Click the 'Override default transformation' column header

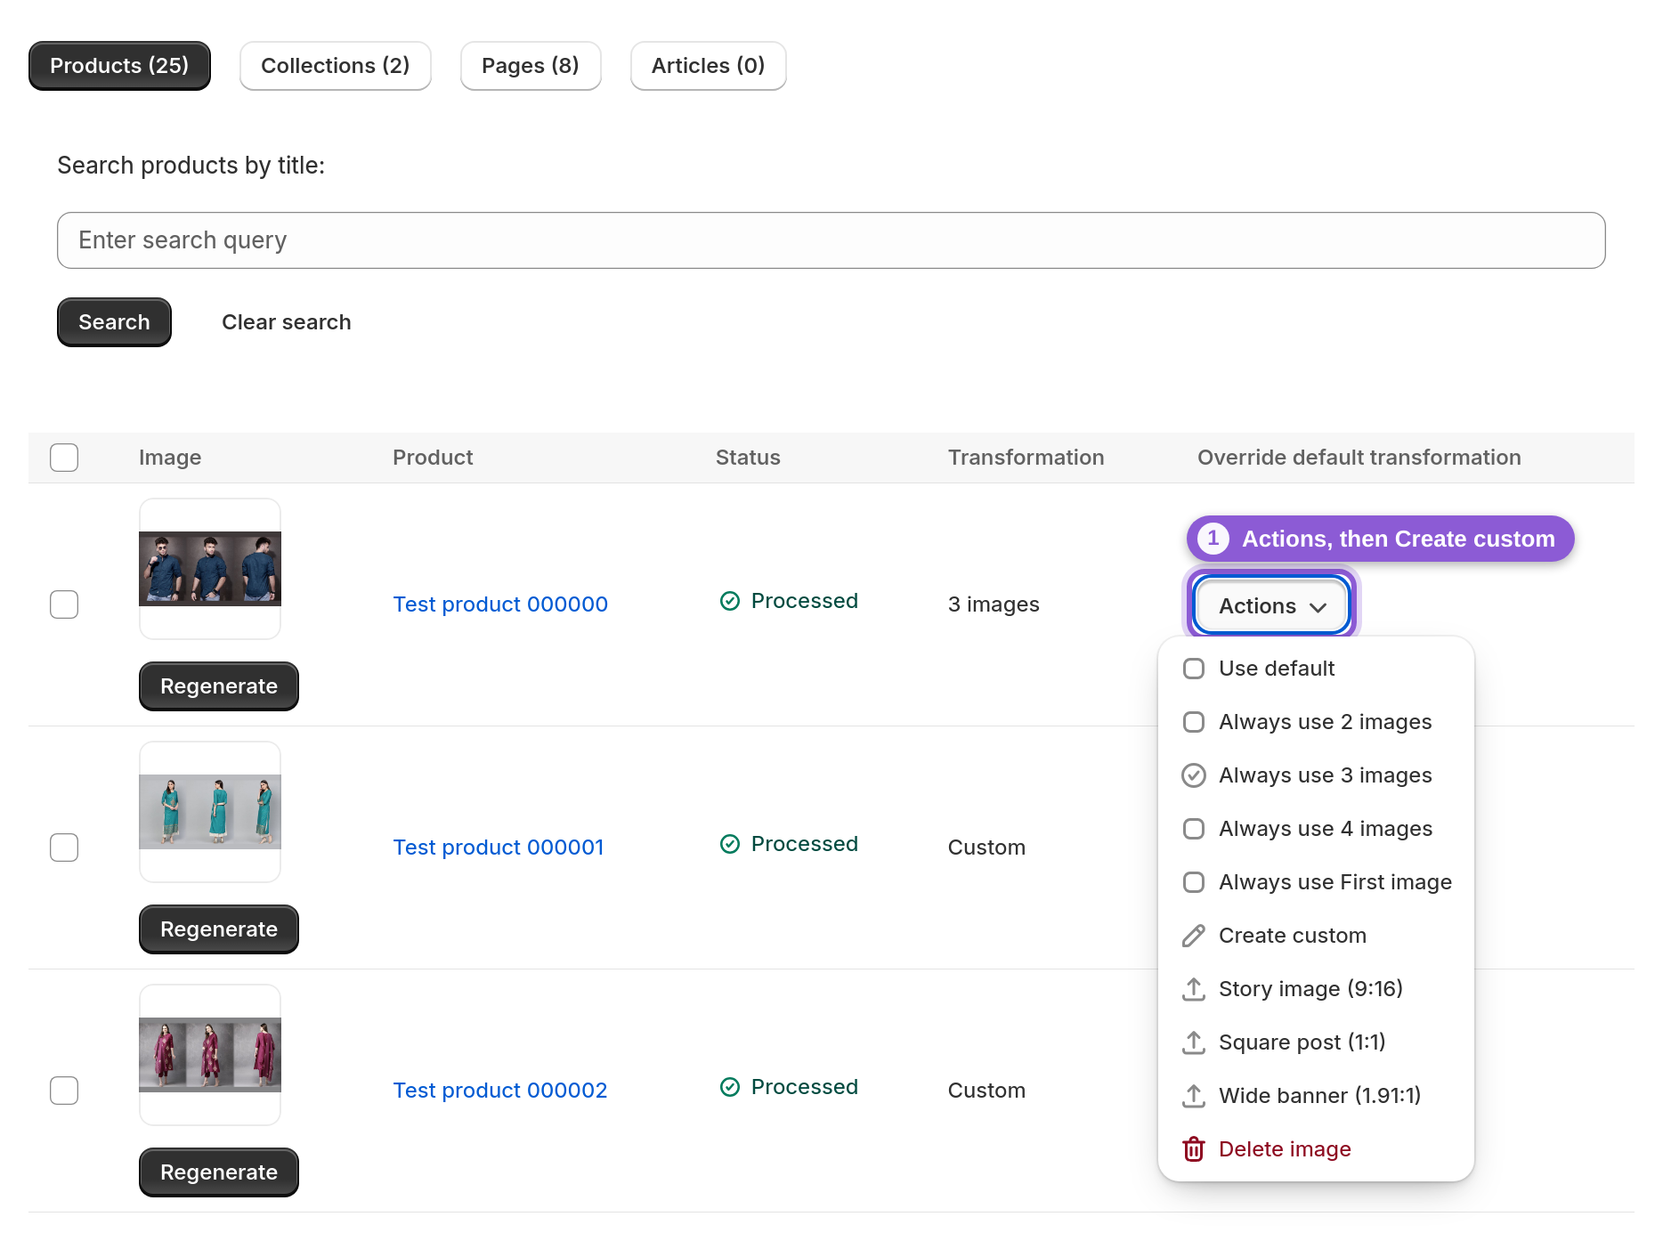[1359, 458]
